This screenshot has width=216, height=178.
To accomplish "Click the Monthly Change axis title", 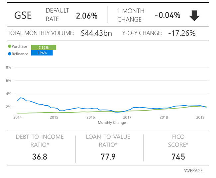I will click(x=112, y=123).
